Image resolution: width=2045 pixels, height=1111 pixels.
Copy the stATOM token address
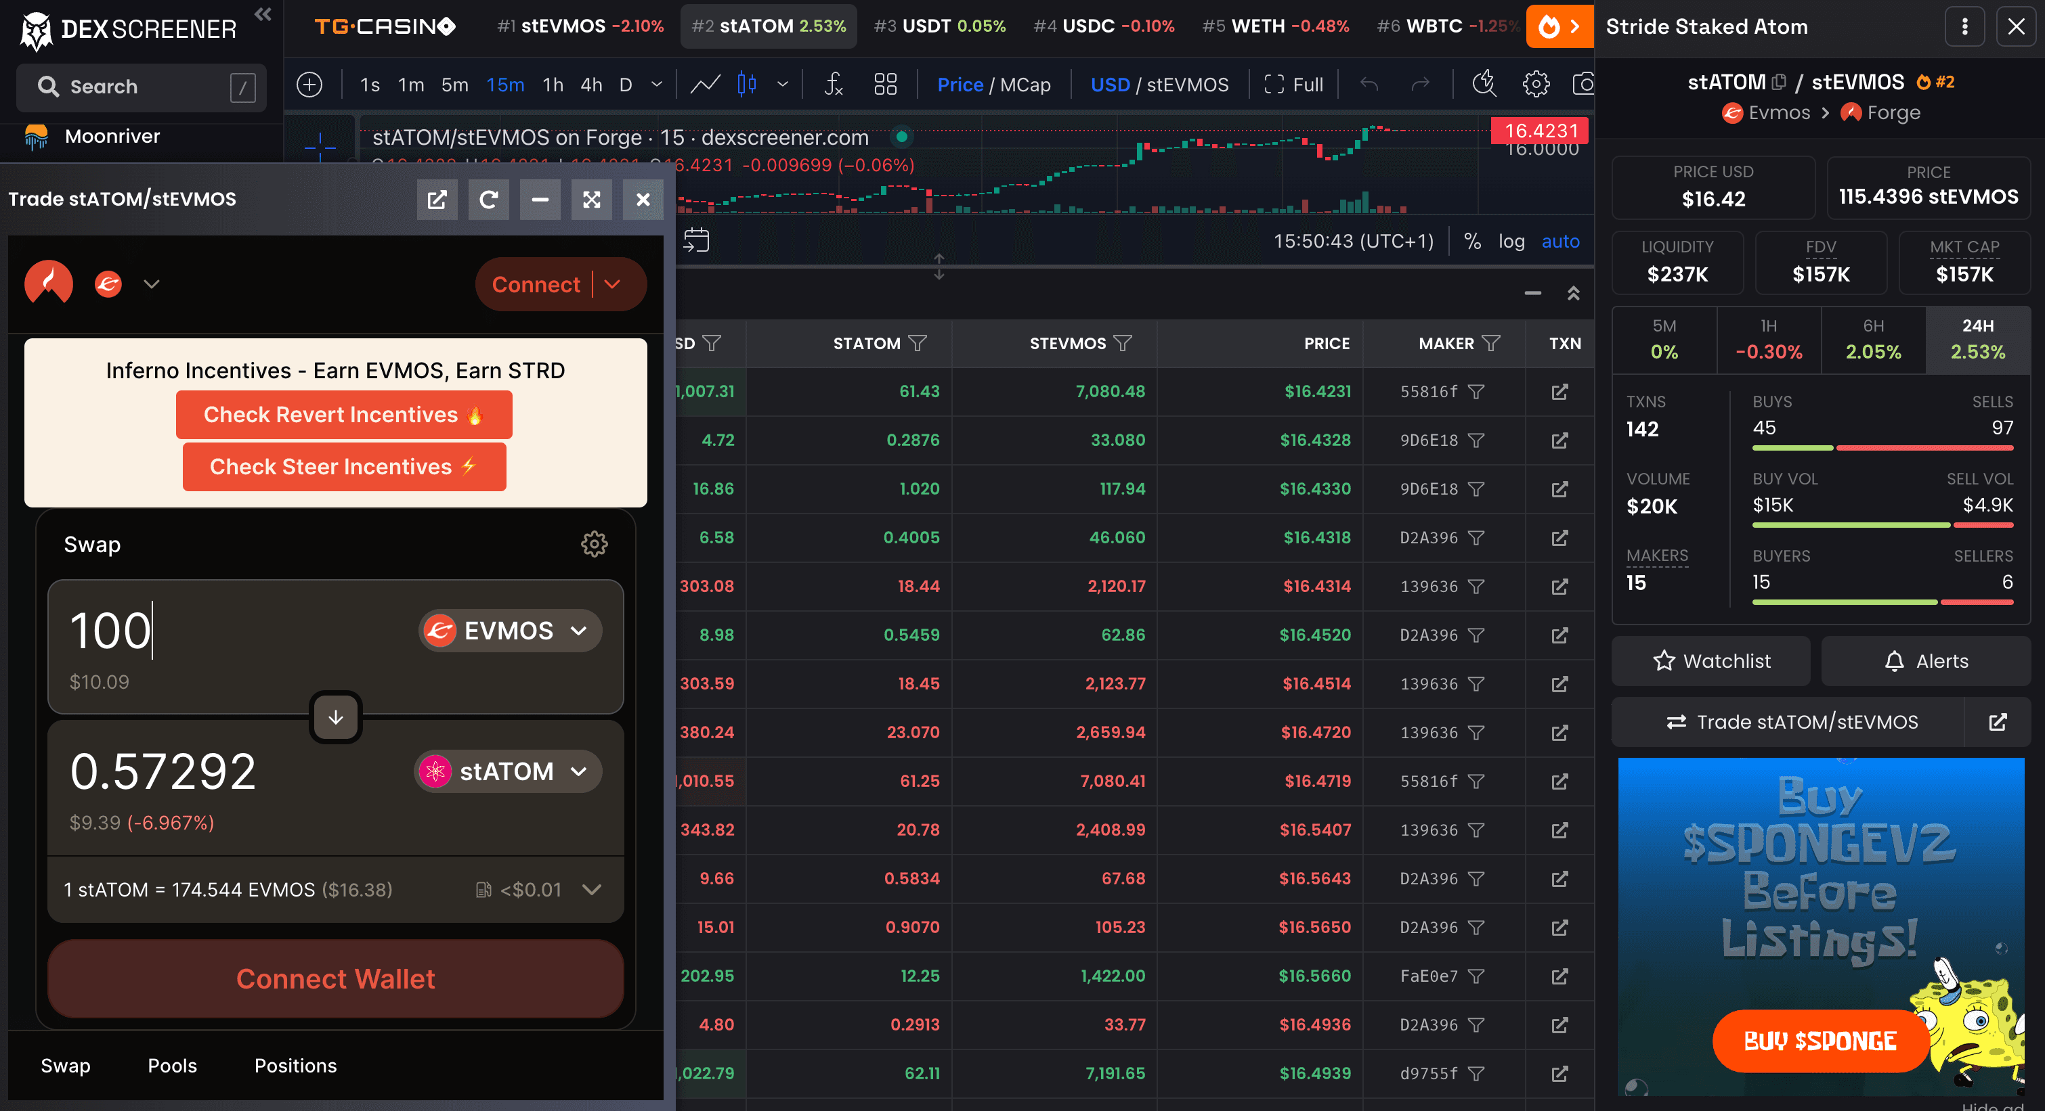(1779, 82)
